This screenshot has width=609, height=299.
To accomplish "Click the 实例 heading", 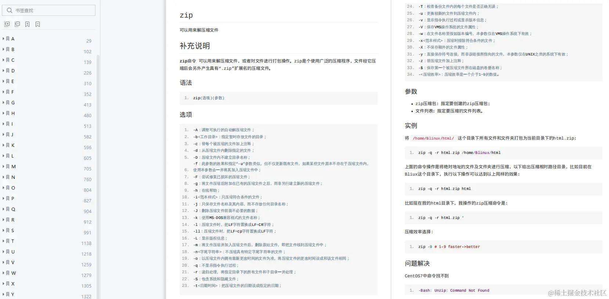I will coord(411,126).
